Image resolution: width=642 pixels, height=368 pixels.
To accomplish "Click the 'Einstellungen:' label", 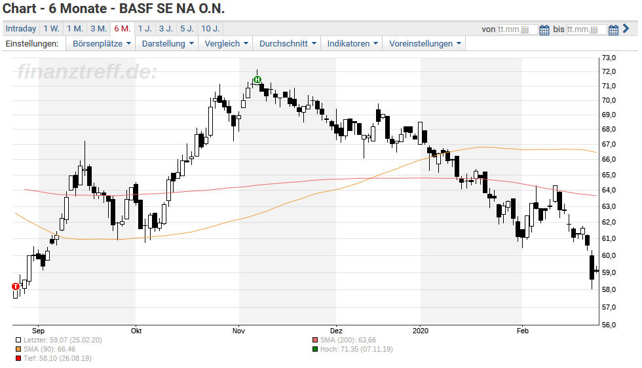I will [32, 43].
